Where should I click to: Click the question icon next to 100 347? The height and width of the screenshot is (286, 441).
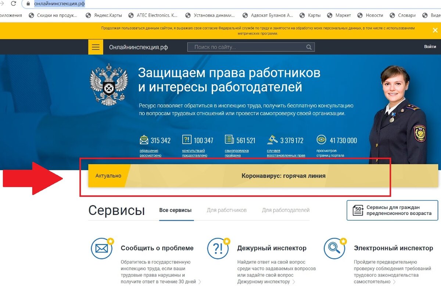[187, 140]
